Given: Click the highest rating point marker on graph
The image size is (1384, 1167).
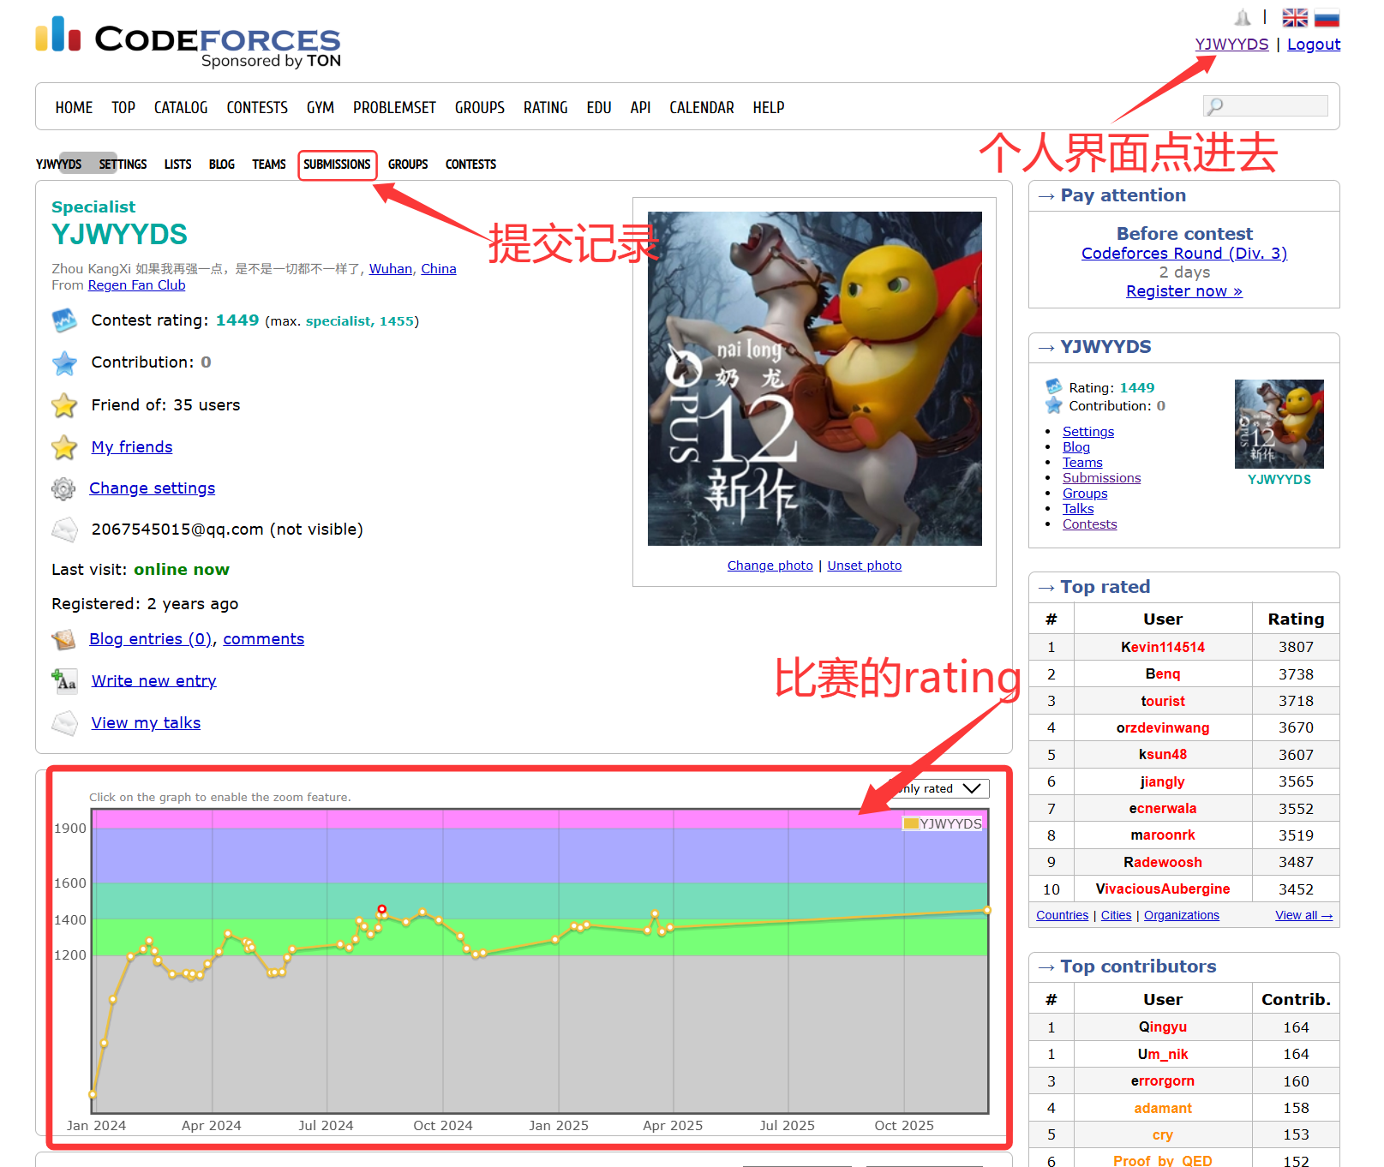Looking at the screenshot, I should pyautogui.click(x=382, y=909).
